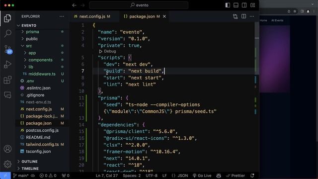Toggle the bottom panel layout icon
This screenshot has height=179, width=318.
tap(236, 5)
